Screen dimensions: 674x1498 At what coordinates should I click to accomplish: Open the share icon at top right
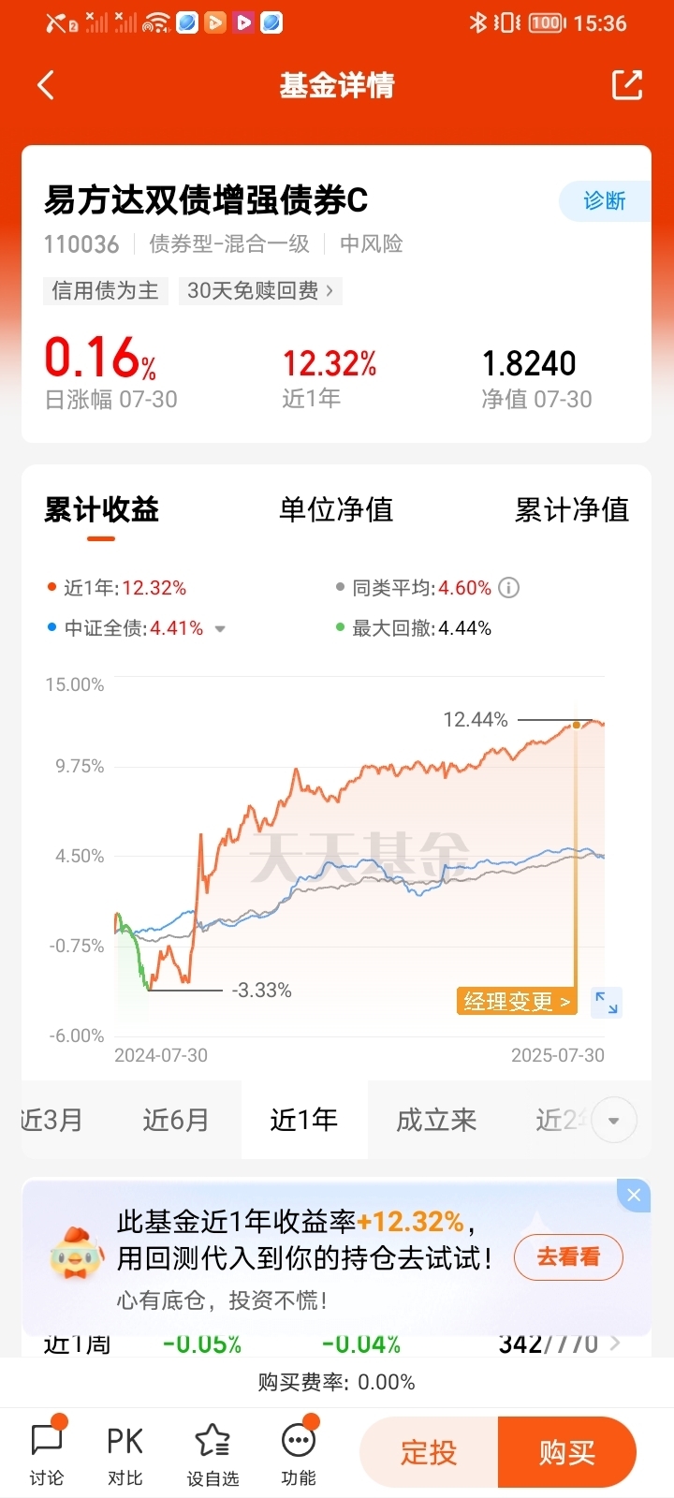pyautogui.click(x=627, y=84)
